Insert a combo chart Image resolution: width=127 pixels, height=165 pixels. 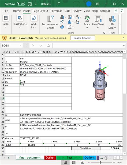click(79, 22)
